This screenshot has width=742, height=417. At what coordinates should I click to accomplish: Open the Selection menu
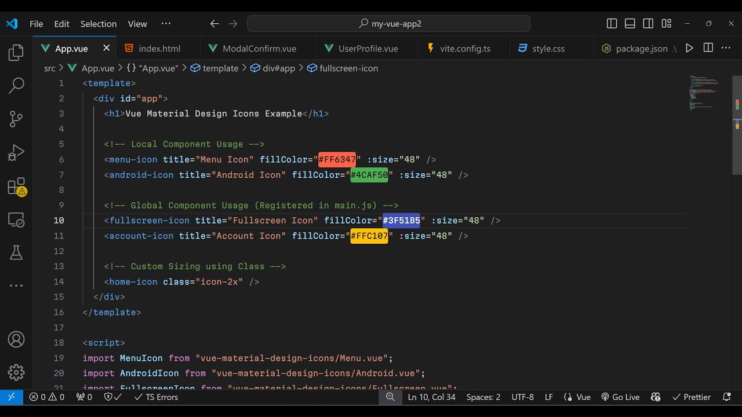pos(99,24)
